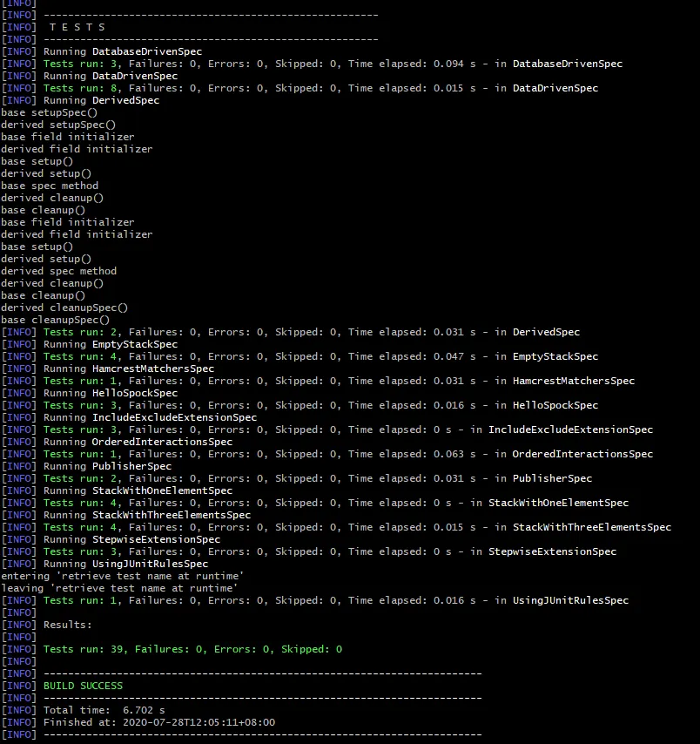Click result line ending in StepwiseExtensionSpec
This screenshot has height=744, width=700.
[309, 551]
